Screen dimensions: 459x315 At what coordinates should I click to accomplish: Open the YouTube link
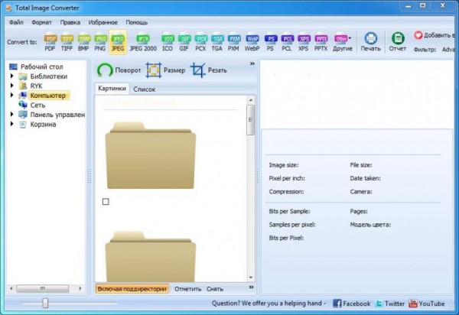point(427,304)
